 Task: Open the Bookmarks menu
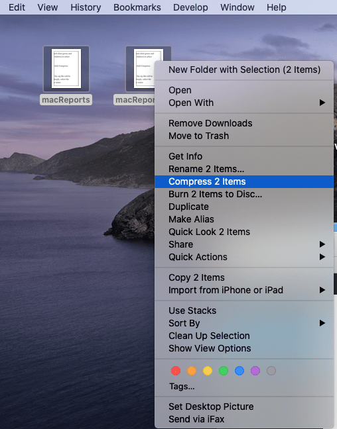coord(137,7)
